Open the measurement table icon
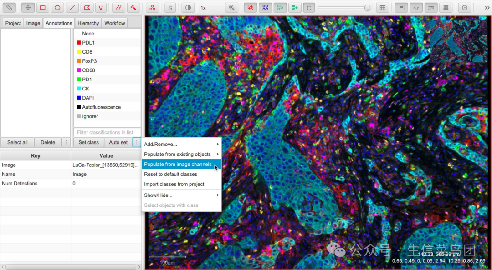 [383, 8]
